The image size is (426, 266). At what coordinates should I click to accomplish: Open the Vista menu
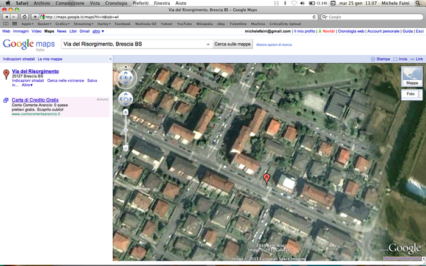click(95, 3)
